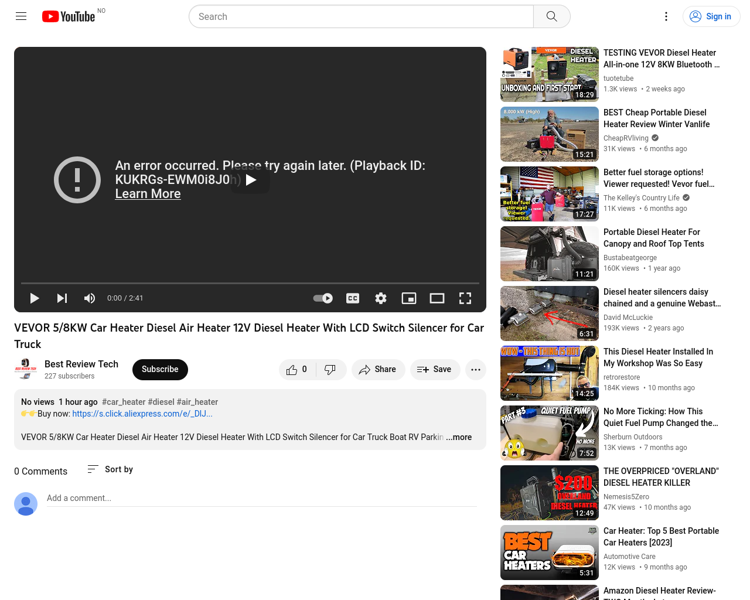Open the hamburger guide menu
The height and width of the screenshot is (600, 750).
tap(21, 16)
